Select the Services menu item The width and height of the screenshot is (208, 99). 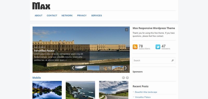96,16
